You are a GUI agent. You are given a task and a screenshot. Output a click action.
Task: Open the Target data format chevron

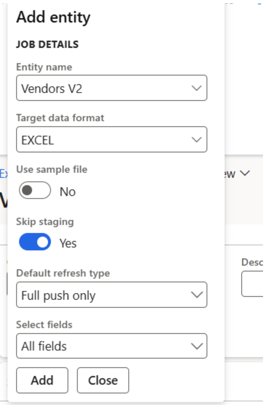[x=196, y=140]
